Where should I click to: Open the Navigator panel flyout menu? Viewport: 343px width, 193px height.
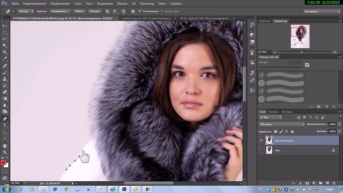[340, 21]
